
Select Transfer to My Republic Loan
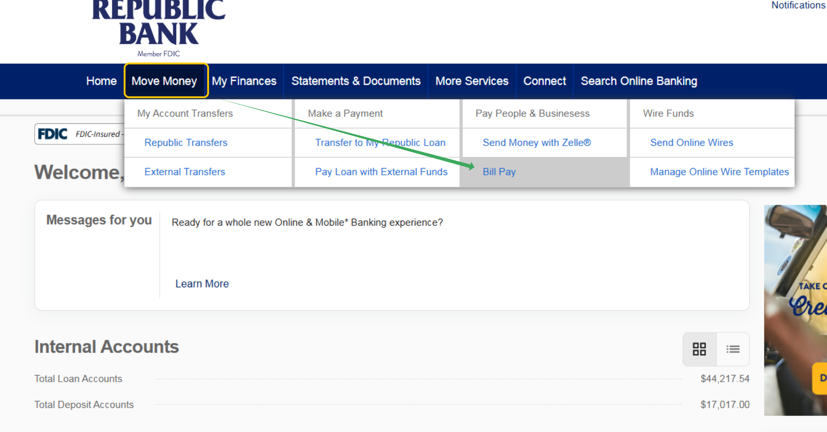[x=380, y=142]
